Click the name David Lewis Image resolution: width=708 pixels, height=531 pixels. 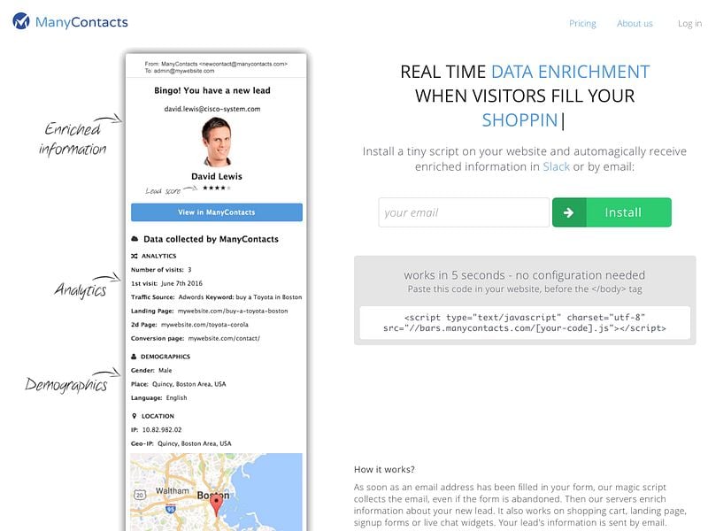[x=217, y=176]
